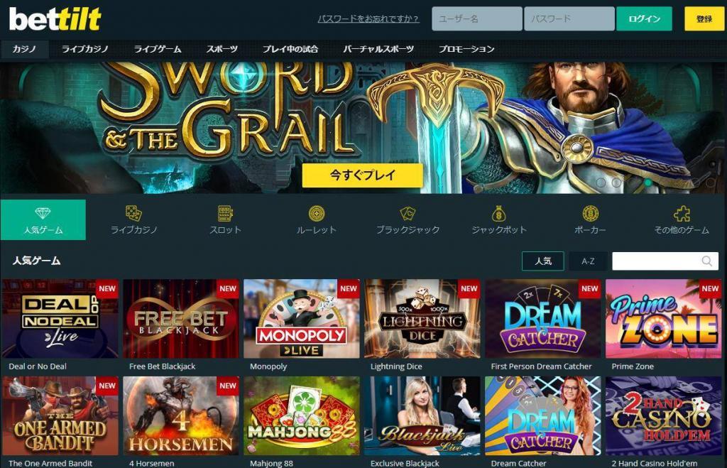Click the yellow 登録 register button
727x468 pixels.
(x=704, y=18)
